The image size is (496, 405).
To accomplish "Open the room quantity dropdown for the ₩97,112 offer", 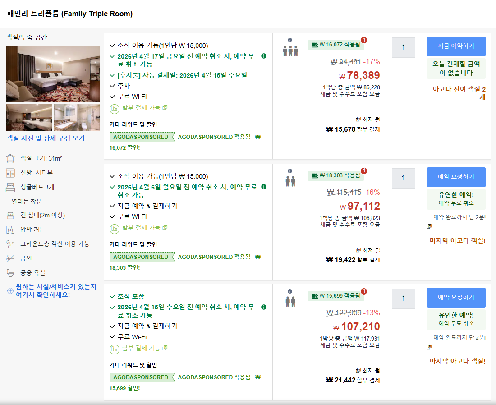I will click(x=403, y=178).
